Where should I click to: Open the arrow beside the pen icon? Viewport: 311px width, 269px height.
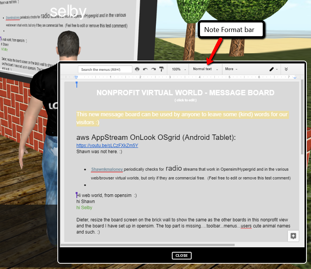(x=276, y=69)
